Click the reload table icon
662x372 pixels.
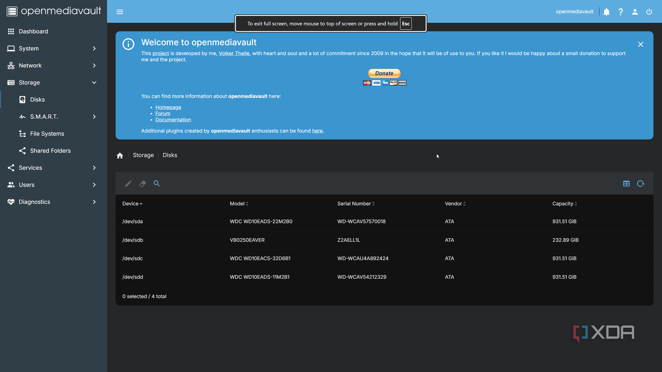pos(640,183)
